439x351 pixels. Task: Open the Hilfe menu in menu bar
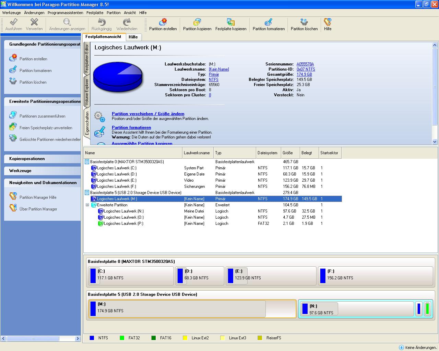(143, 13)
